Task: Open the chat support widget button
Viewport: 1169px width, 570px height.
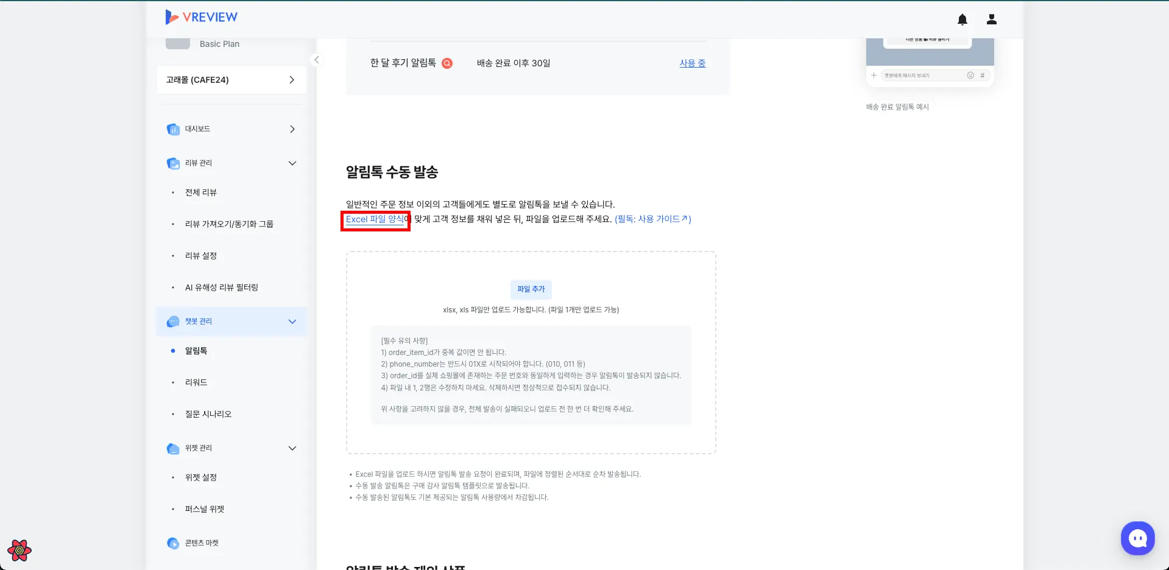Action: coord(1137,538)
